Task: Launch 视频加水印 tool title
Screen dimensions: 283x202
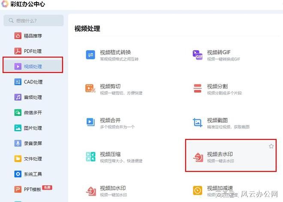Action: pos(113,188)
